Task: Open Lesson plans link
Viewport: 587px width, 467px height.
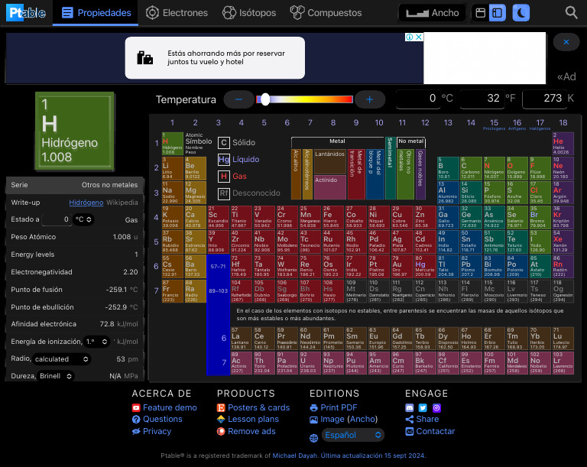Action: pyautogui.click(x=248, y=419)
